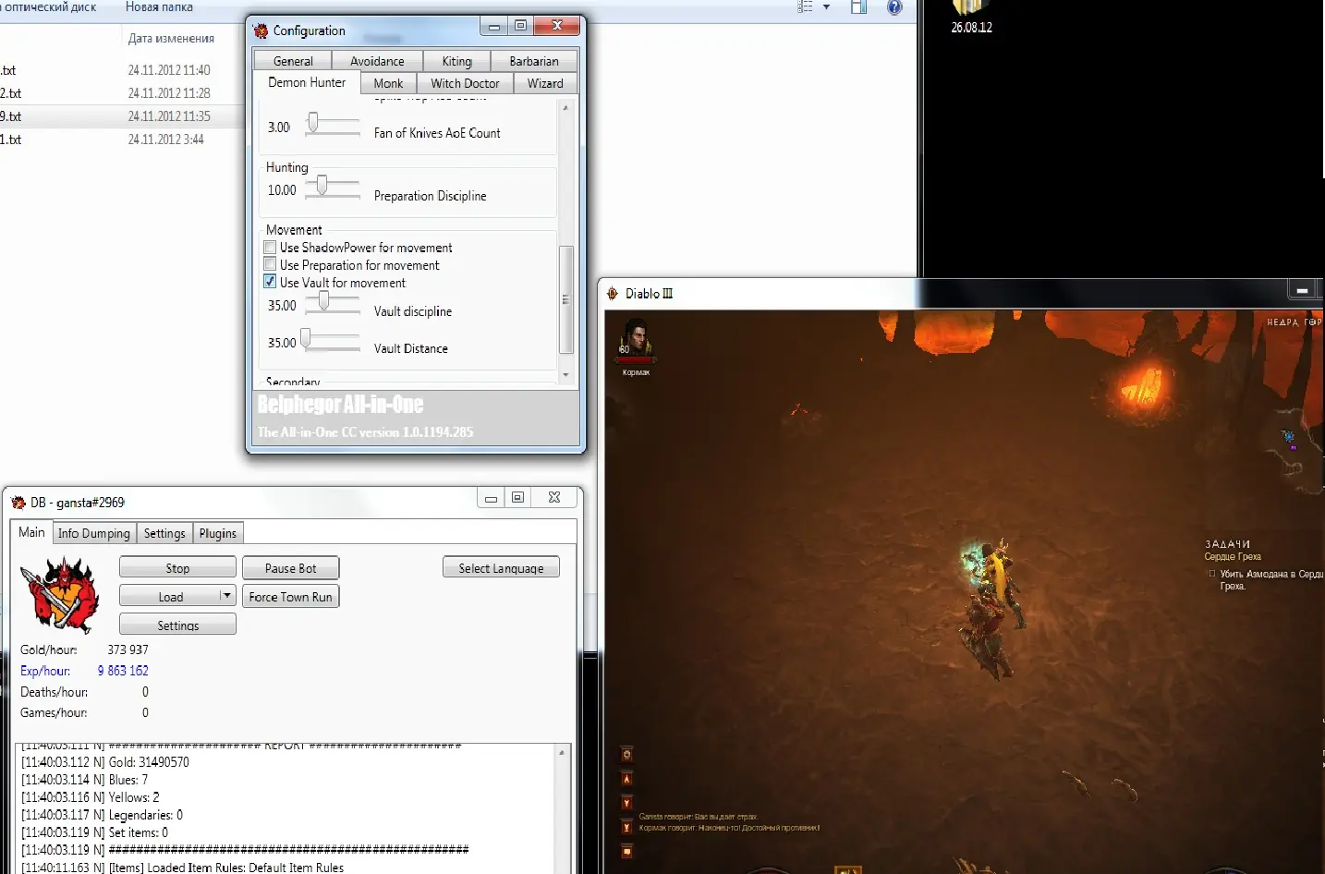Switch to the Barbarian tab
Screen dimensions: 1325x874
[x=534, y=61]
